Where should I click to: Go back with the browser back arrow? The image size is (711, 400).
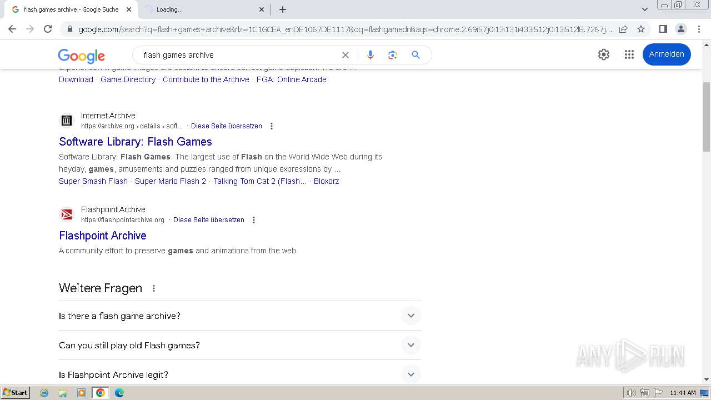[12, 29]
